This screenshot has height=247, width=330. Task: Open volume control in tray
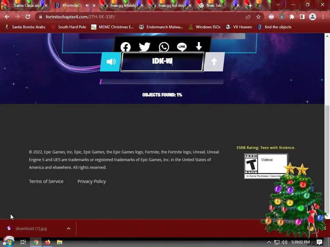coord(284,242)
